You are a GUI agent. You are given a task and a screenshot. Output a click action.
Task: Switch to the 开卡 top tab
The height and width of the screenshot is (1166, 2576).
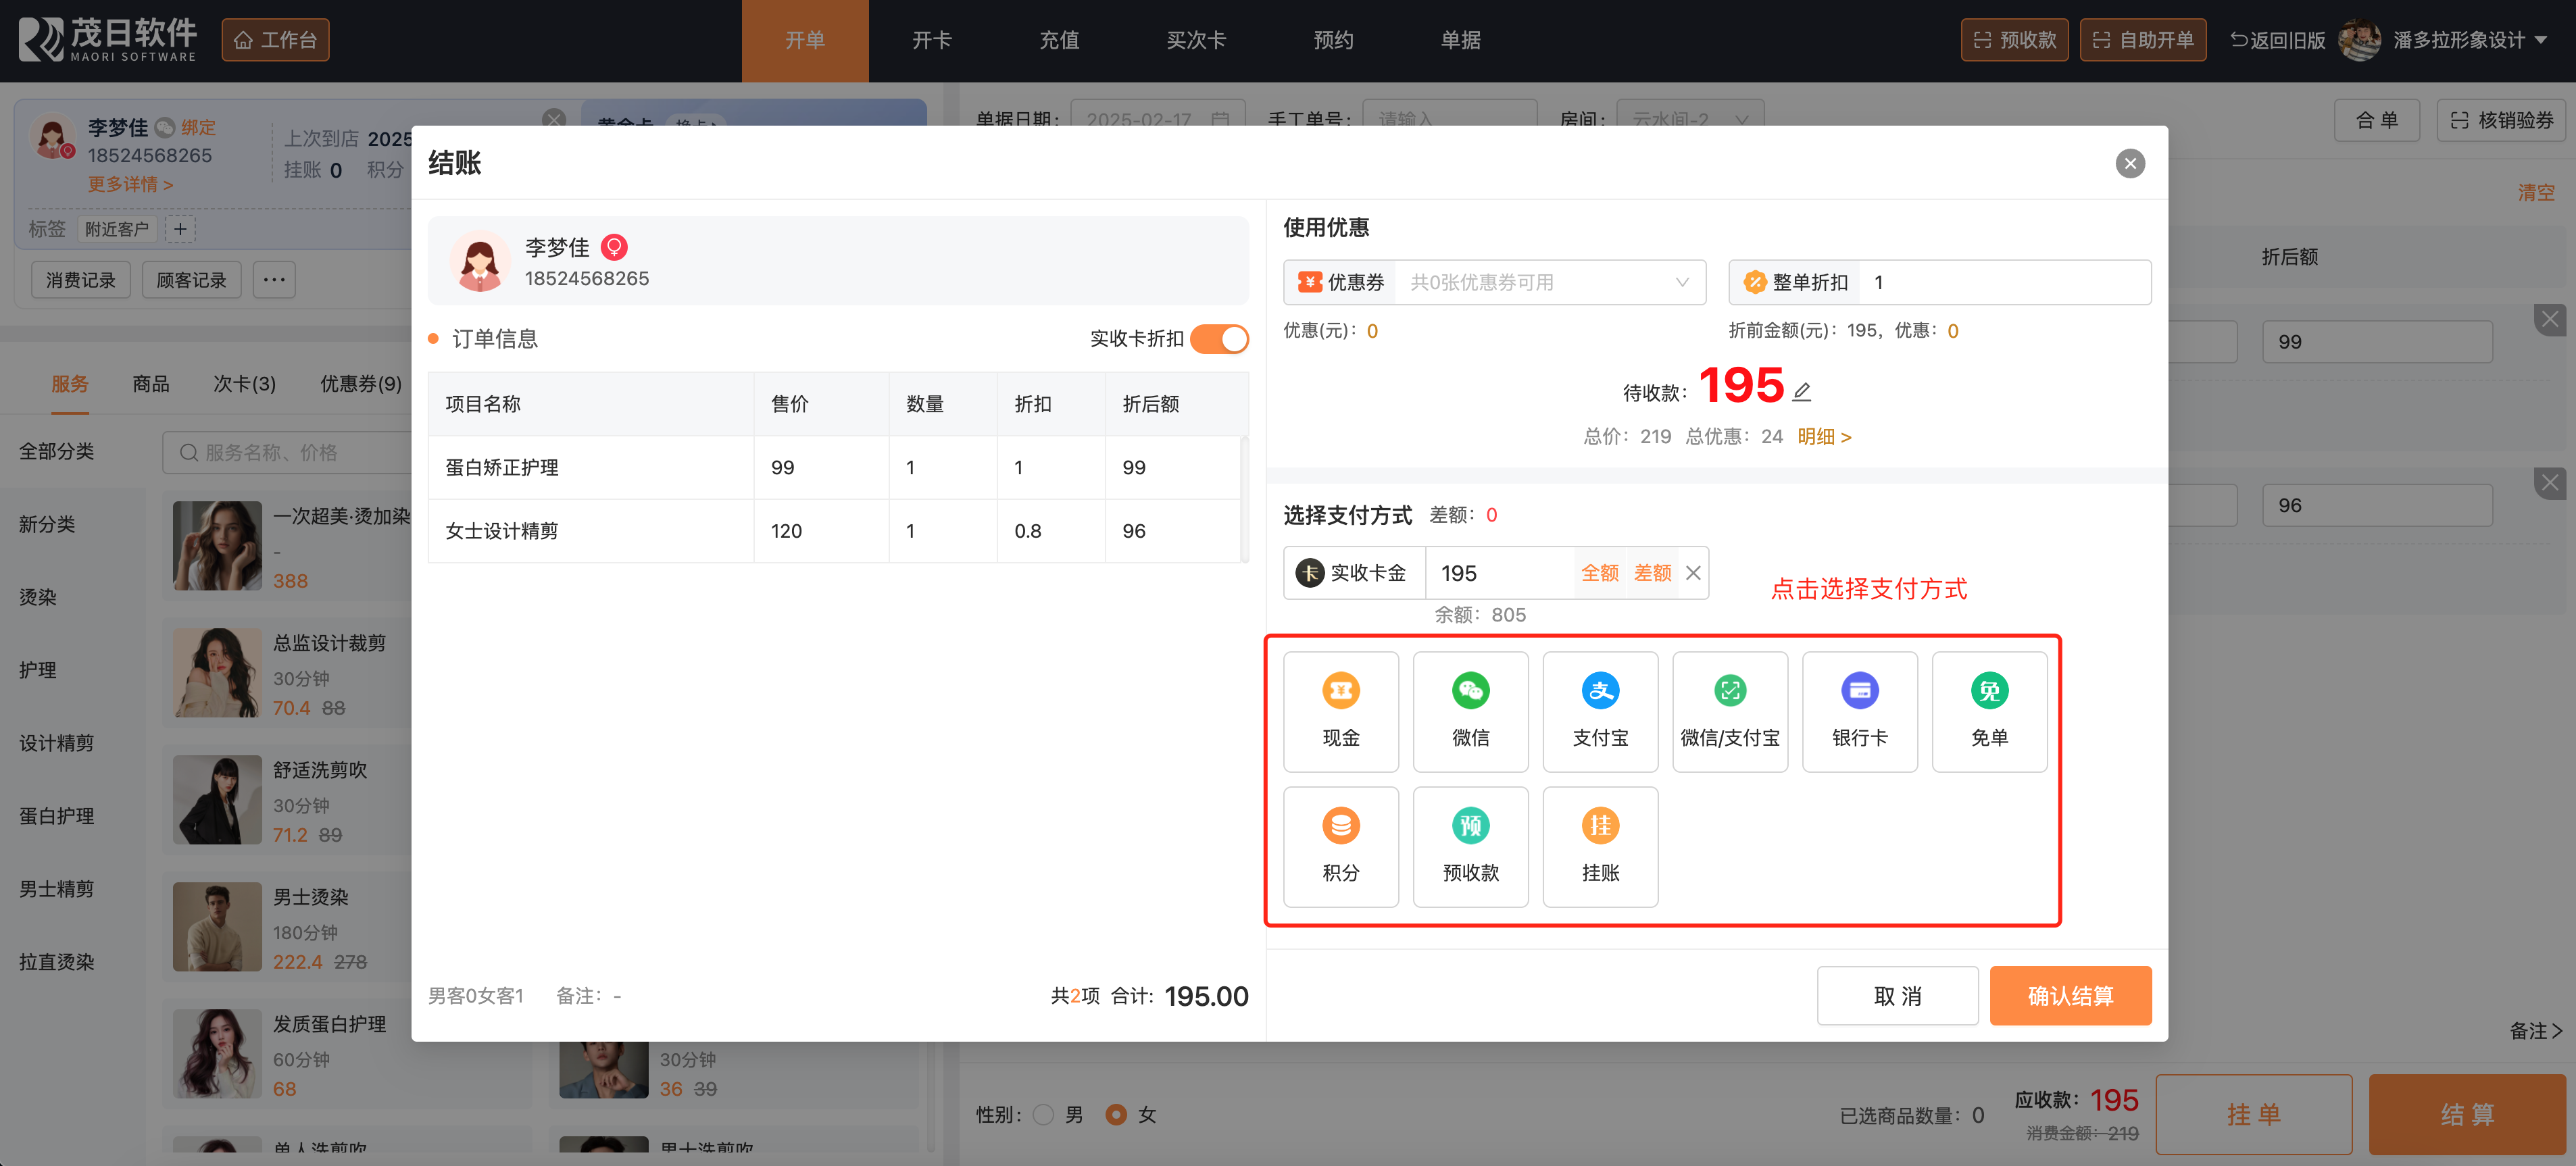[x=931, y=40]
